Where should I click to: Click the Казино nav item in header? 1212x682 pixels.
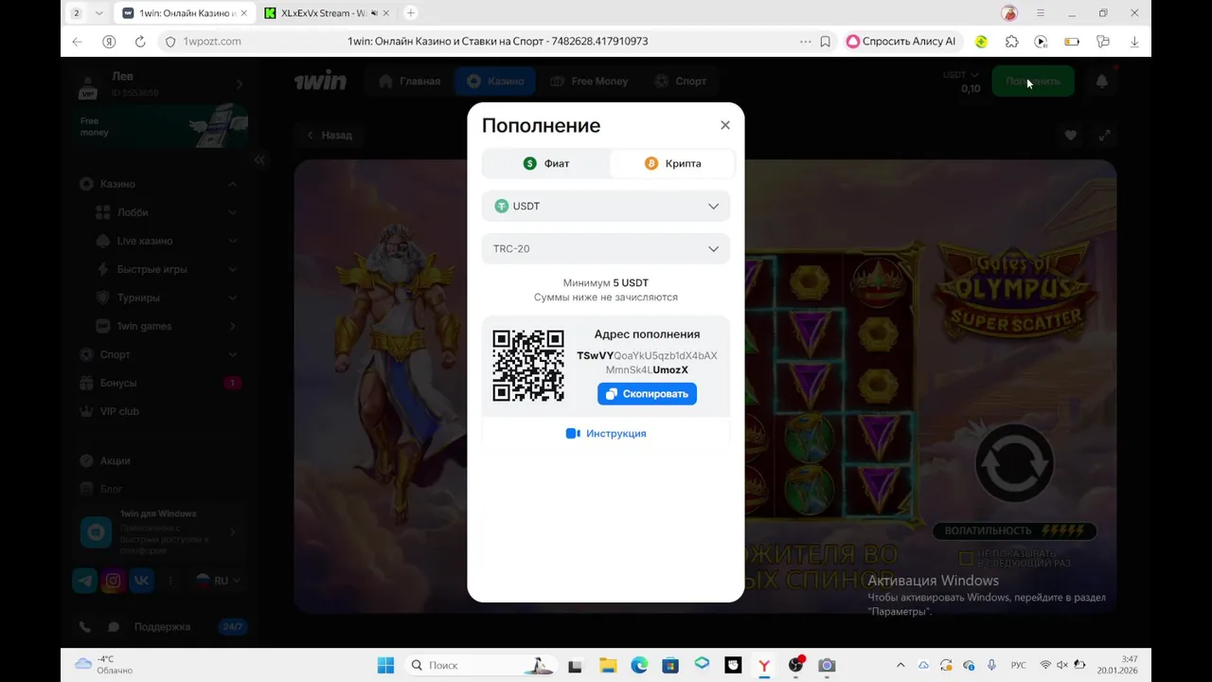click(x=495, y=81)
